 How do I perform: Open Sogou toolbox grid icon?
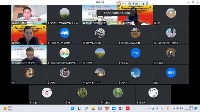pyautogui.click(x=147, y=3)
